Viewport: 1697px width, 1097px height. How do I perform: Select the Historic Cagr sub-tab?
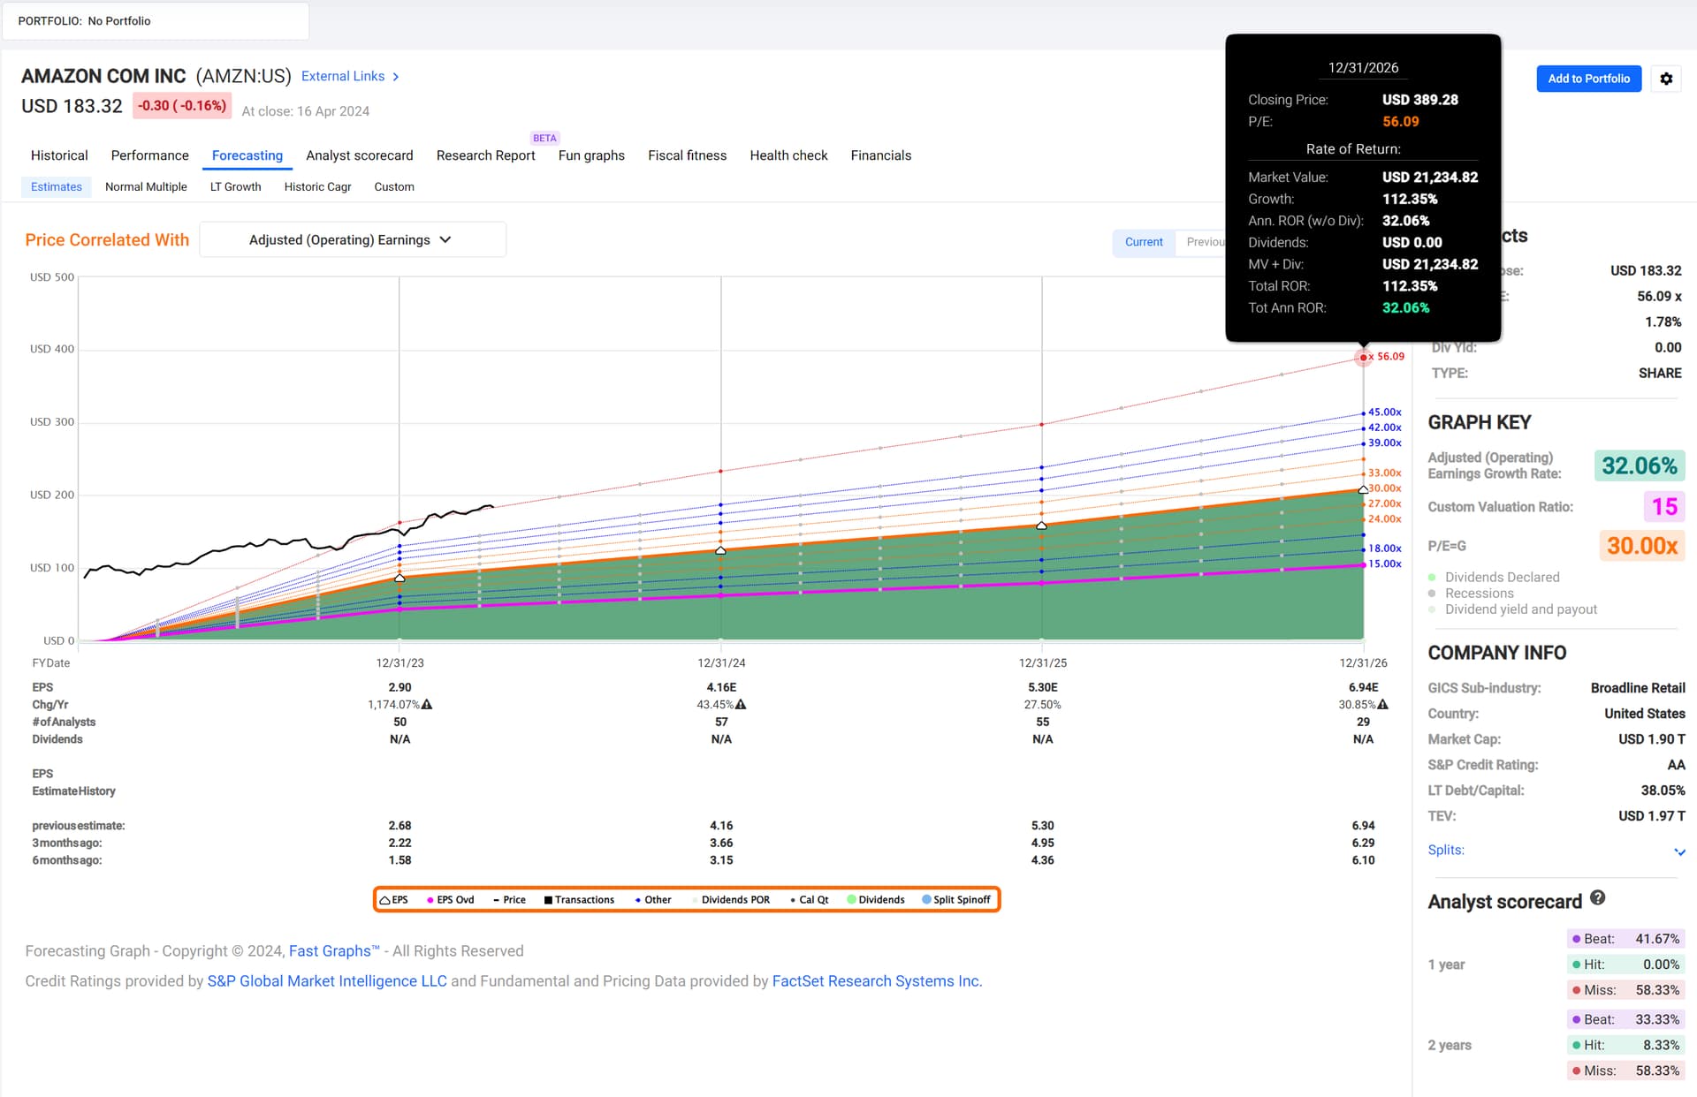[x=317, y=186]
